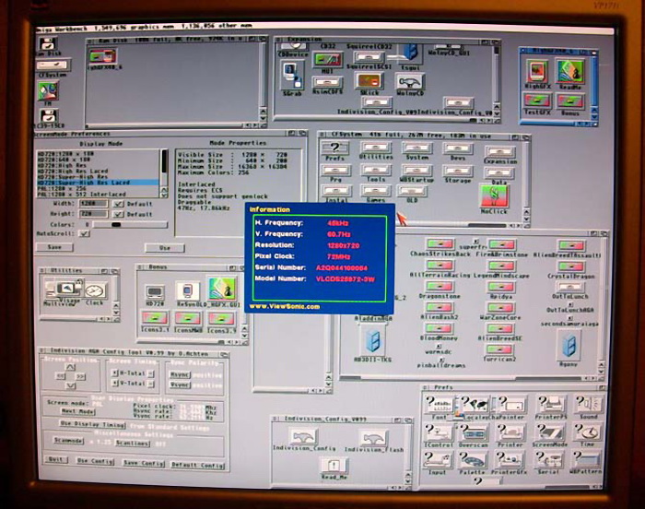Toggle the Width Default checkbox

[118, 204]
